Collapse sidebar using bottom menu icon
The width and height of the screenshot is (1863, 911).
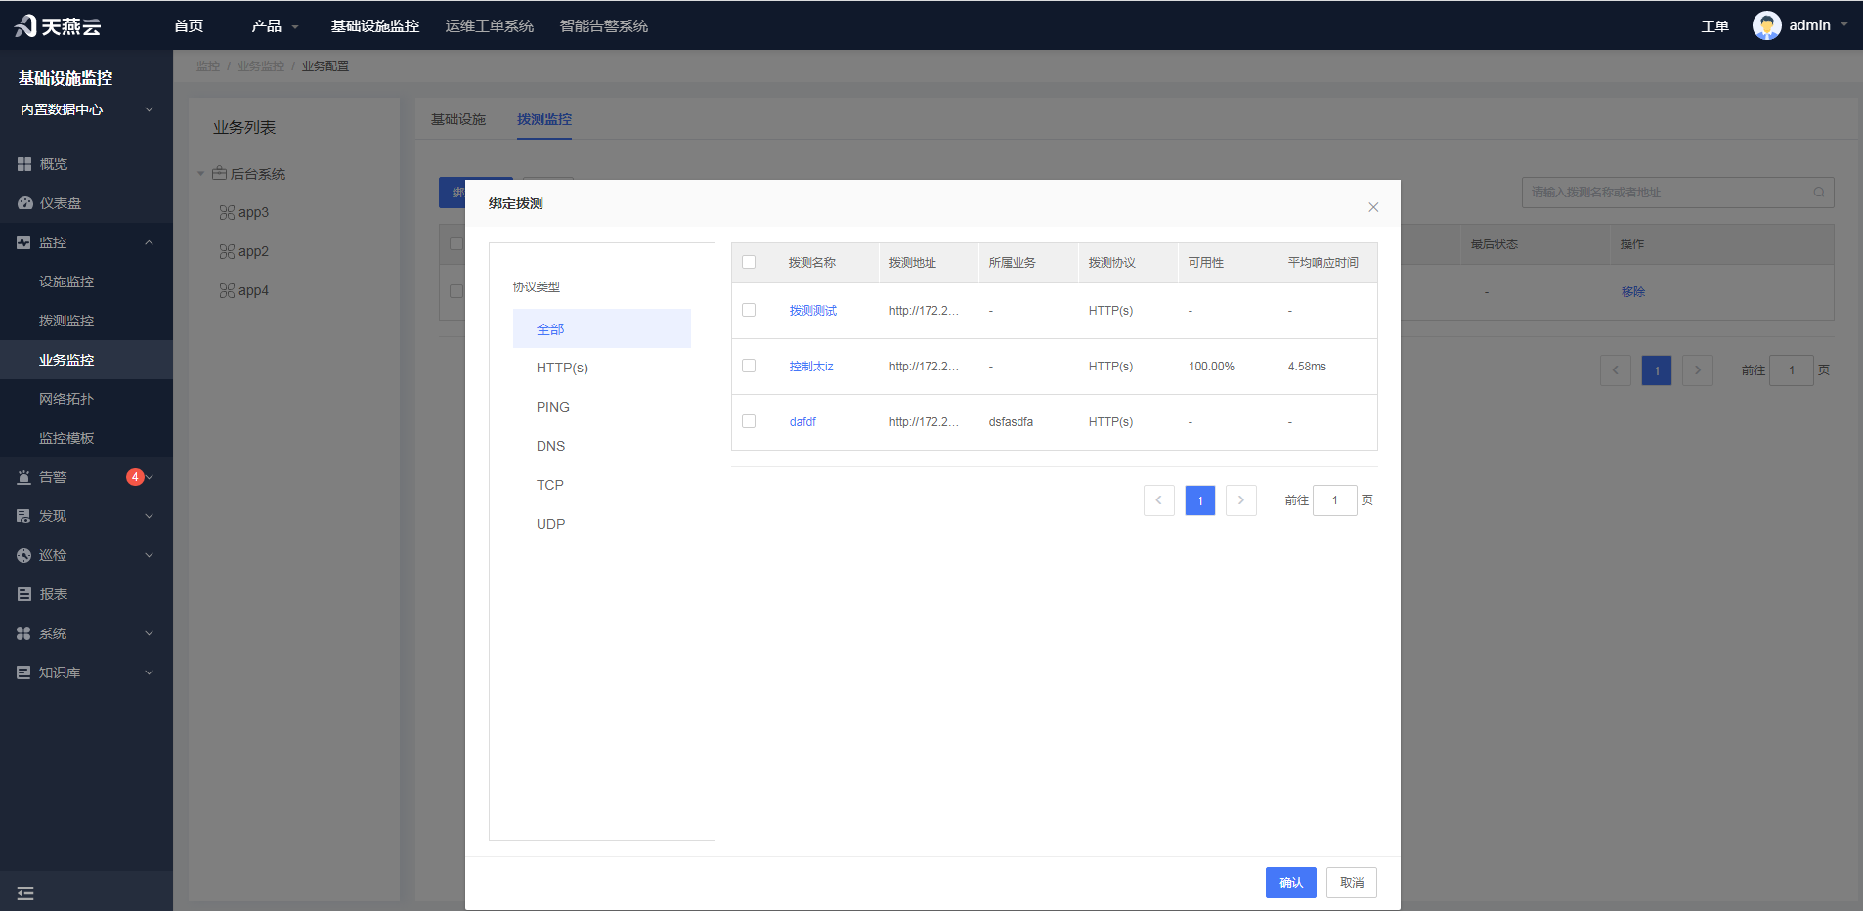(25, 893)
